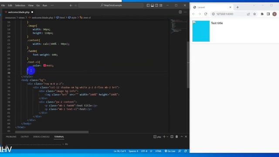Switch to the DEBUG CONSOLE tab
279x157 pixels.
point(41,137)
